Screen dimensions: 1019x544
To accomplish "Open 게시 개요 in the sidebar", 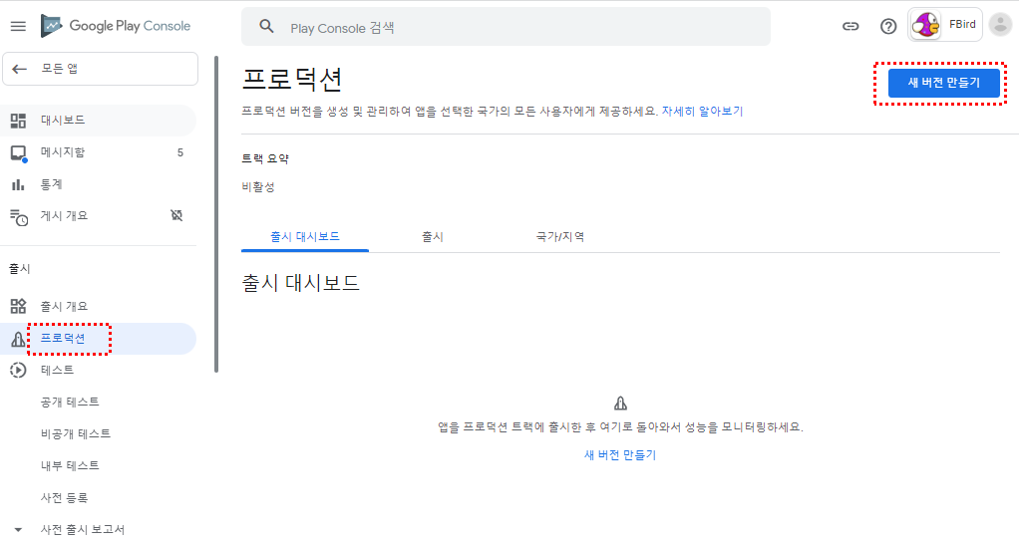I will pos(98,215).
